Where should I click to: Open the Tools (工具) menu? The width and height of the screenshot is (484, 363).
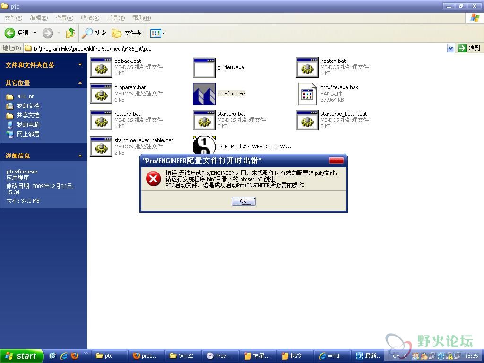coord(116,18)
